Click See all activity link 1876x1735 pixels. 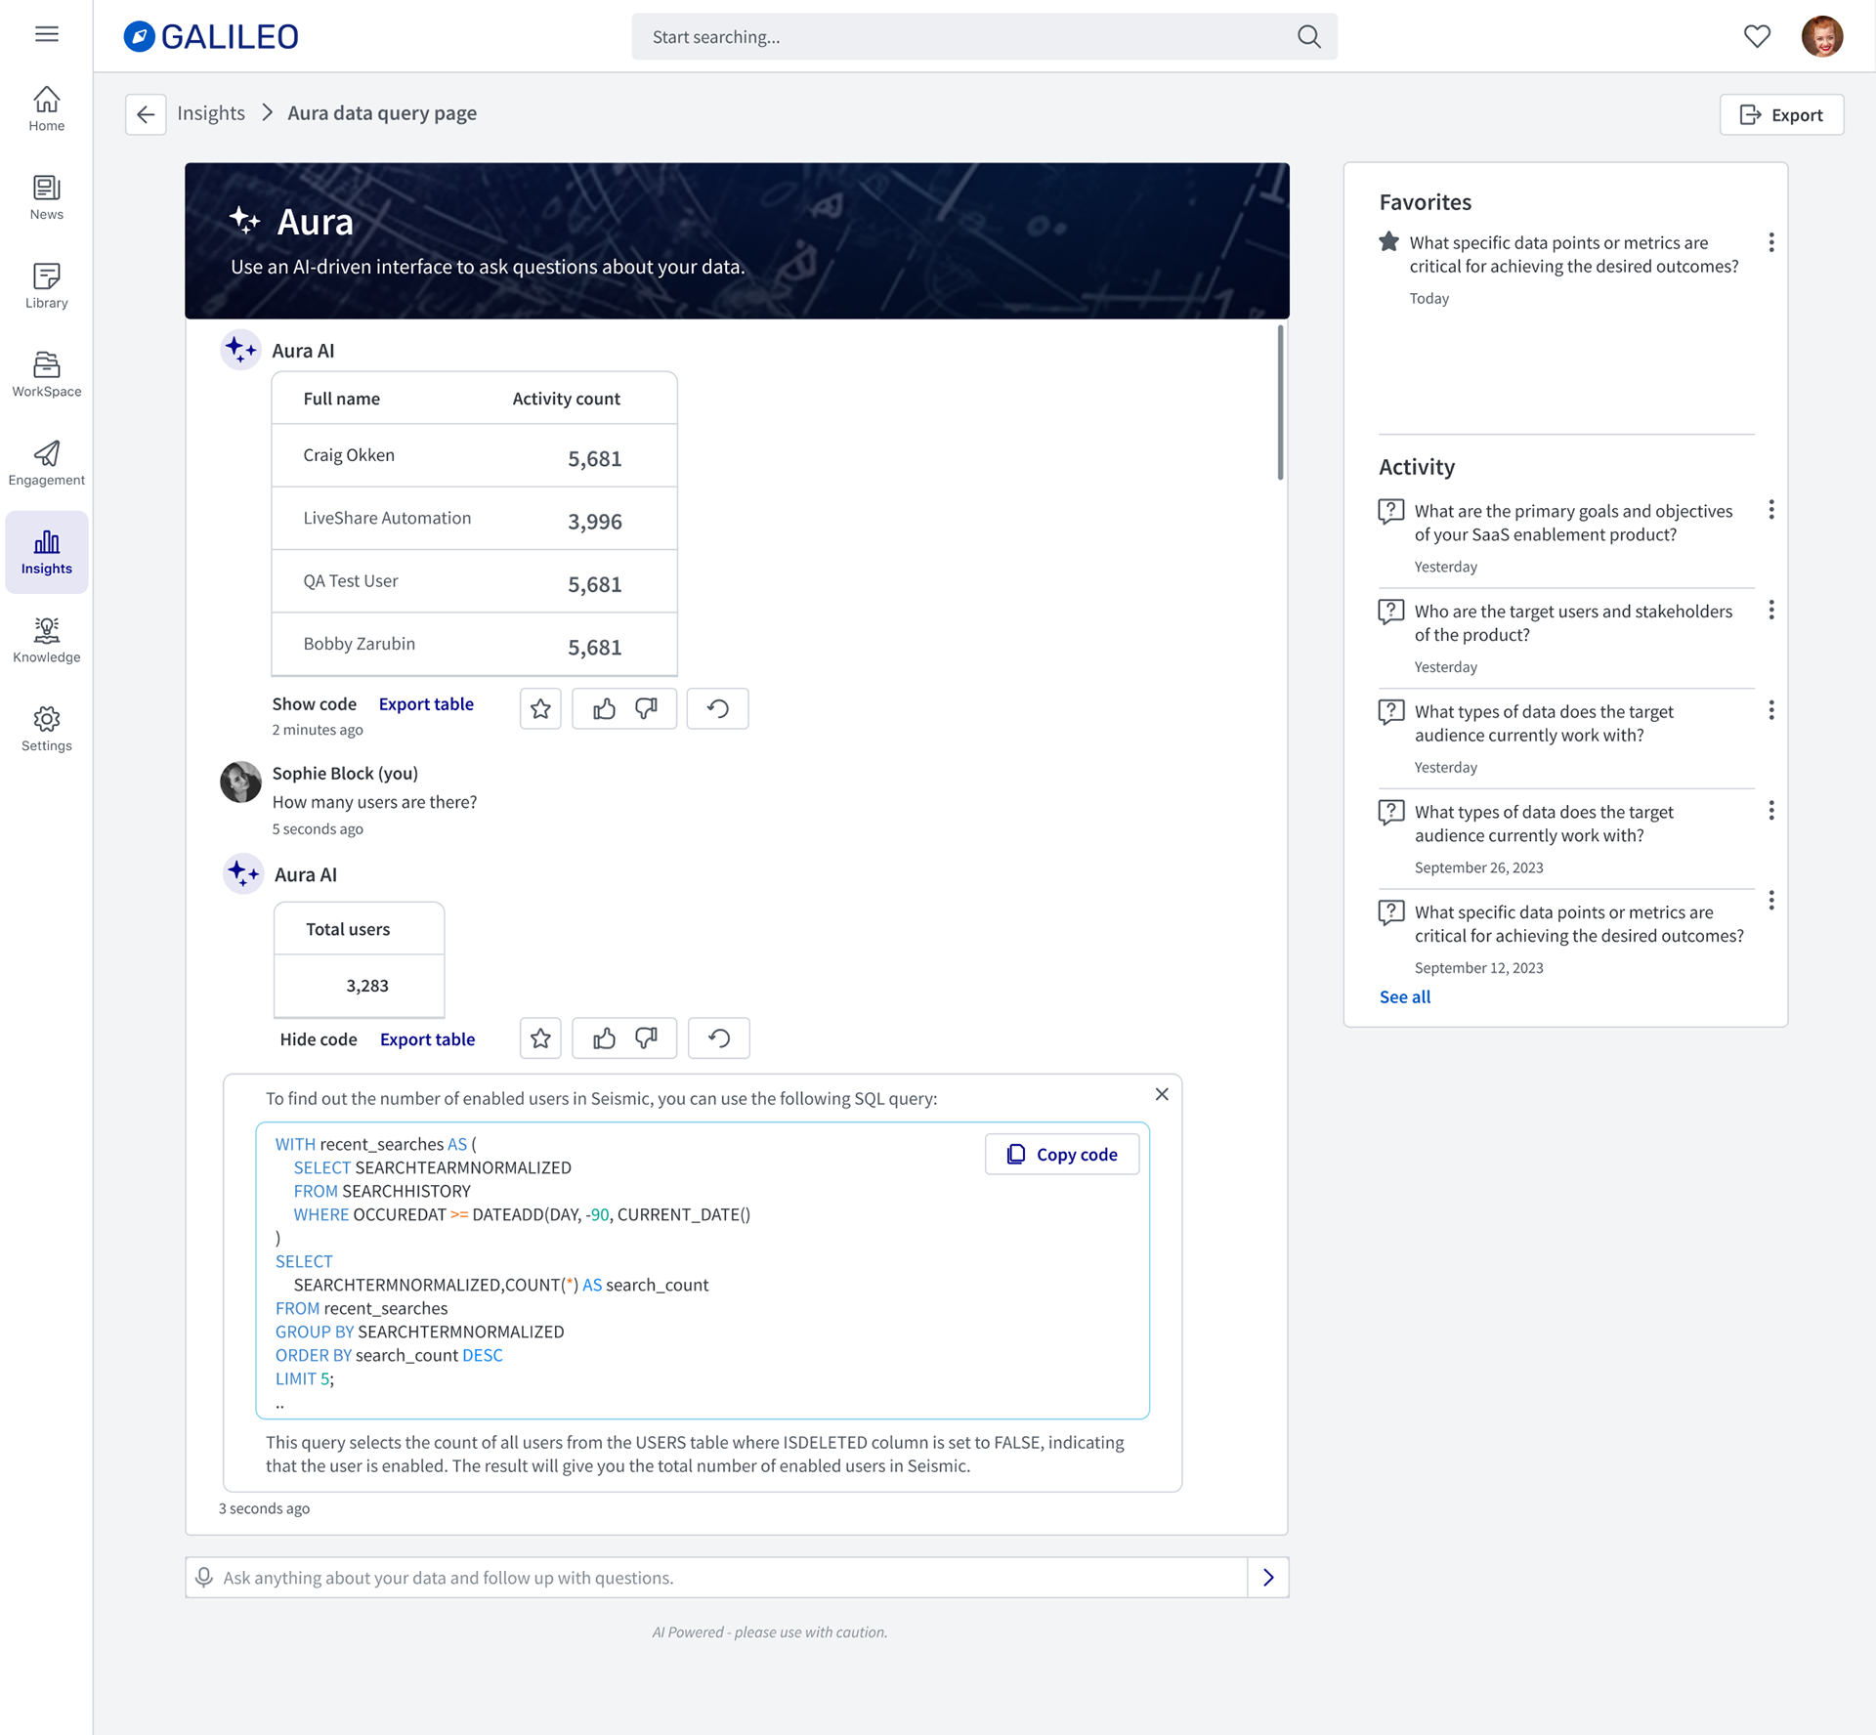[x=1405, y=996]
